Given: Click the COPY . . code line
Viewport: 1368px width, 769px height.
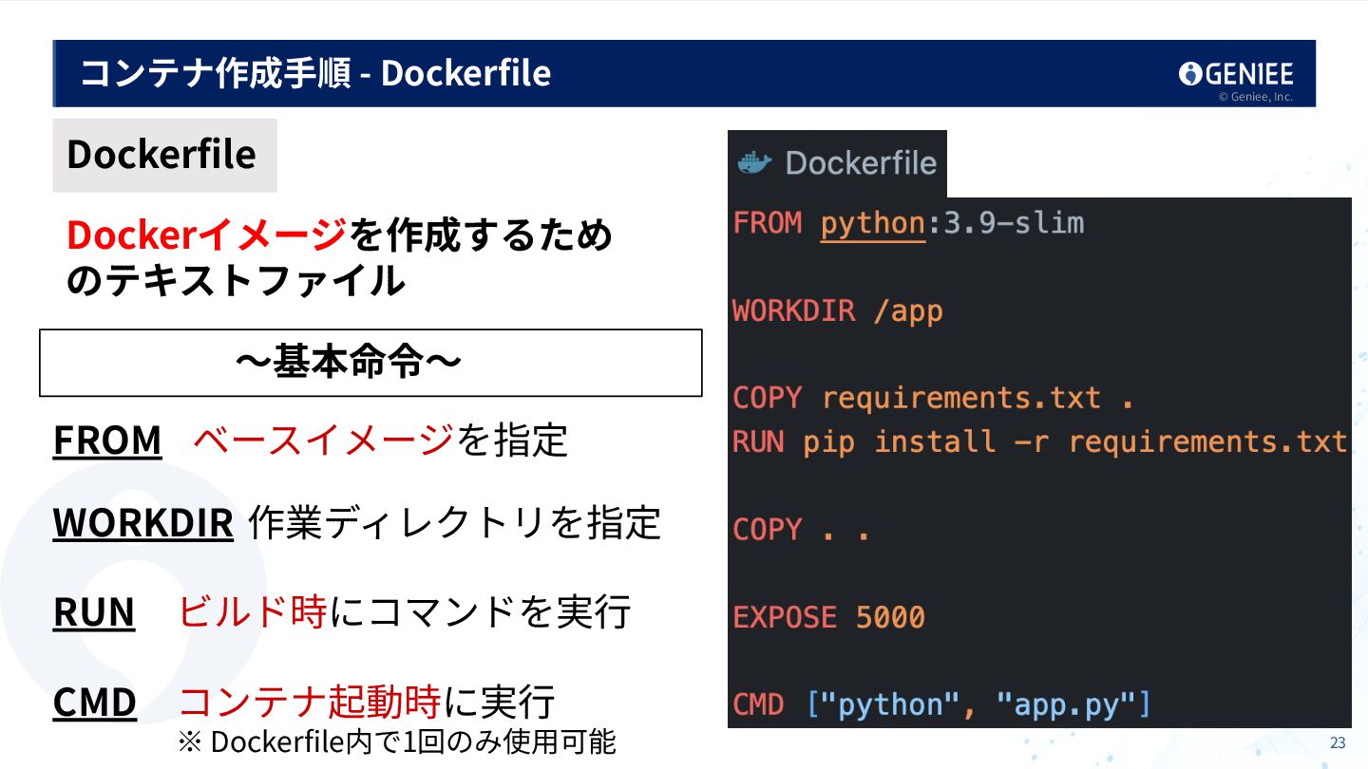Looking at the screenshot, I should (x=802, y=530).
